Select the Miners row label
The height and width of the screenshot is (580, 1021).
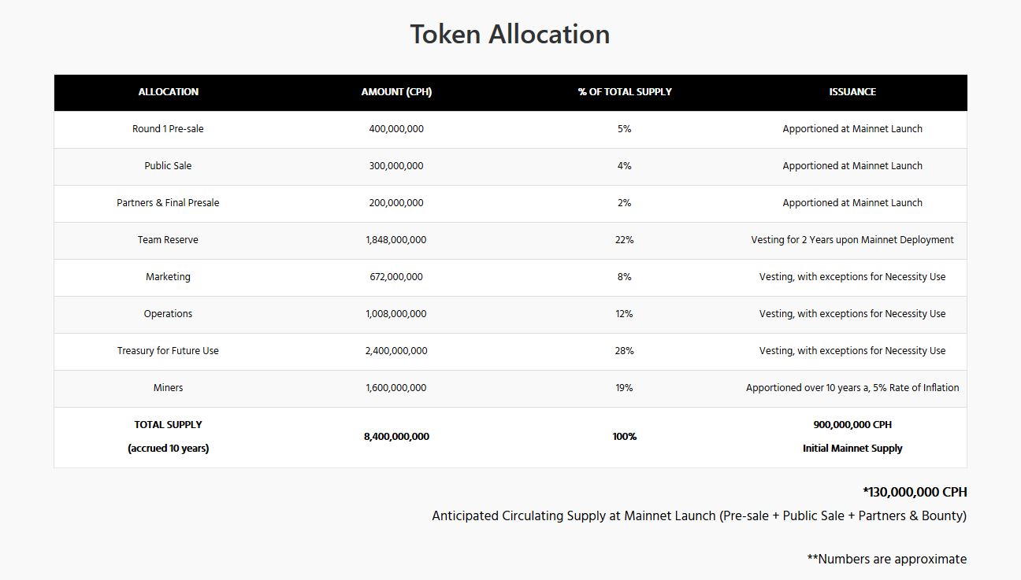pyautogui.click(x=168, y=388)
